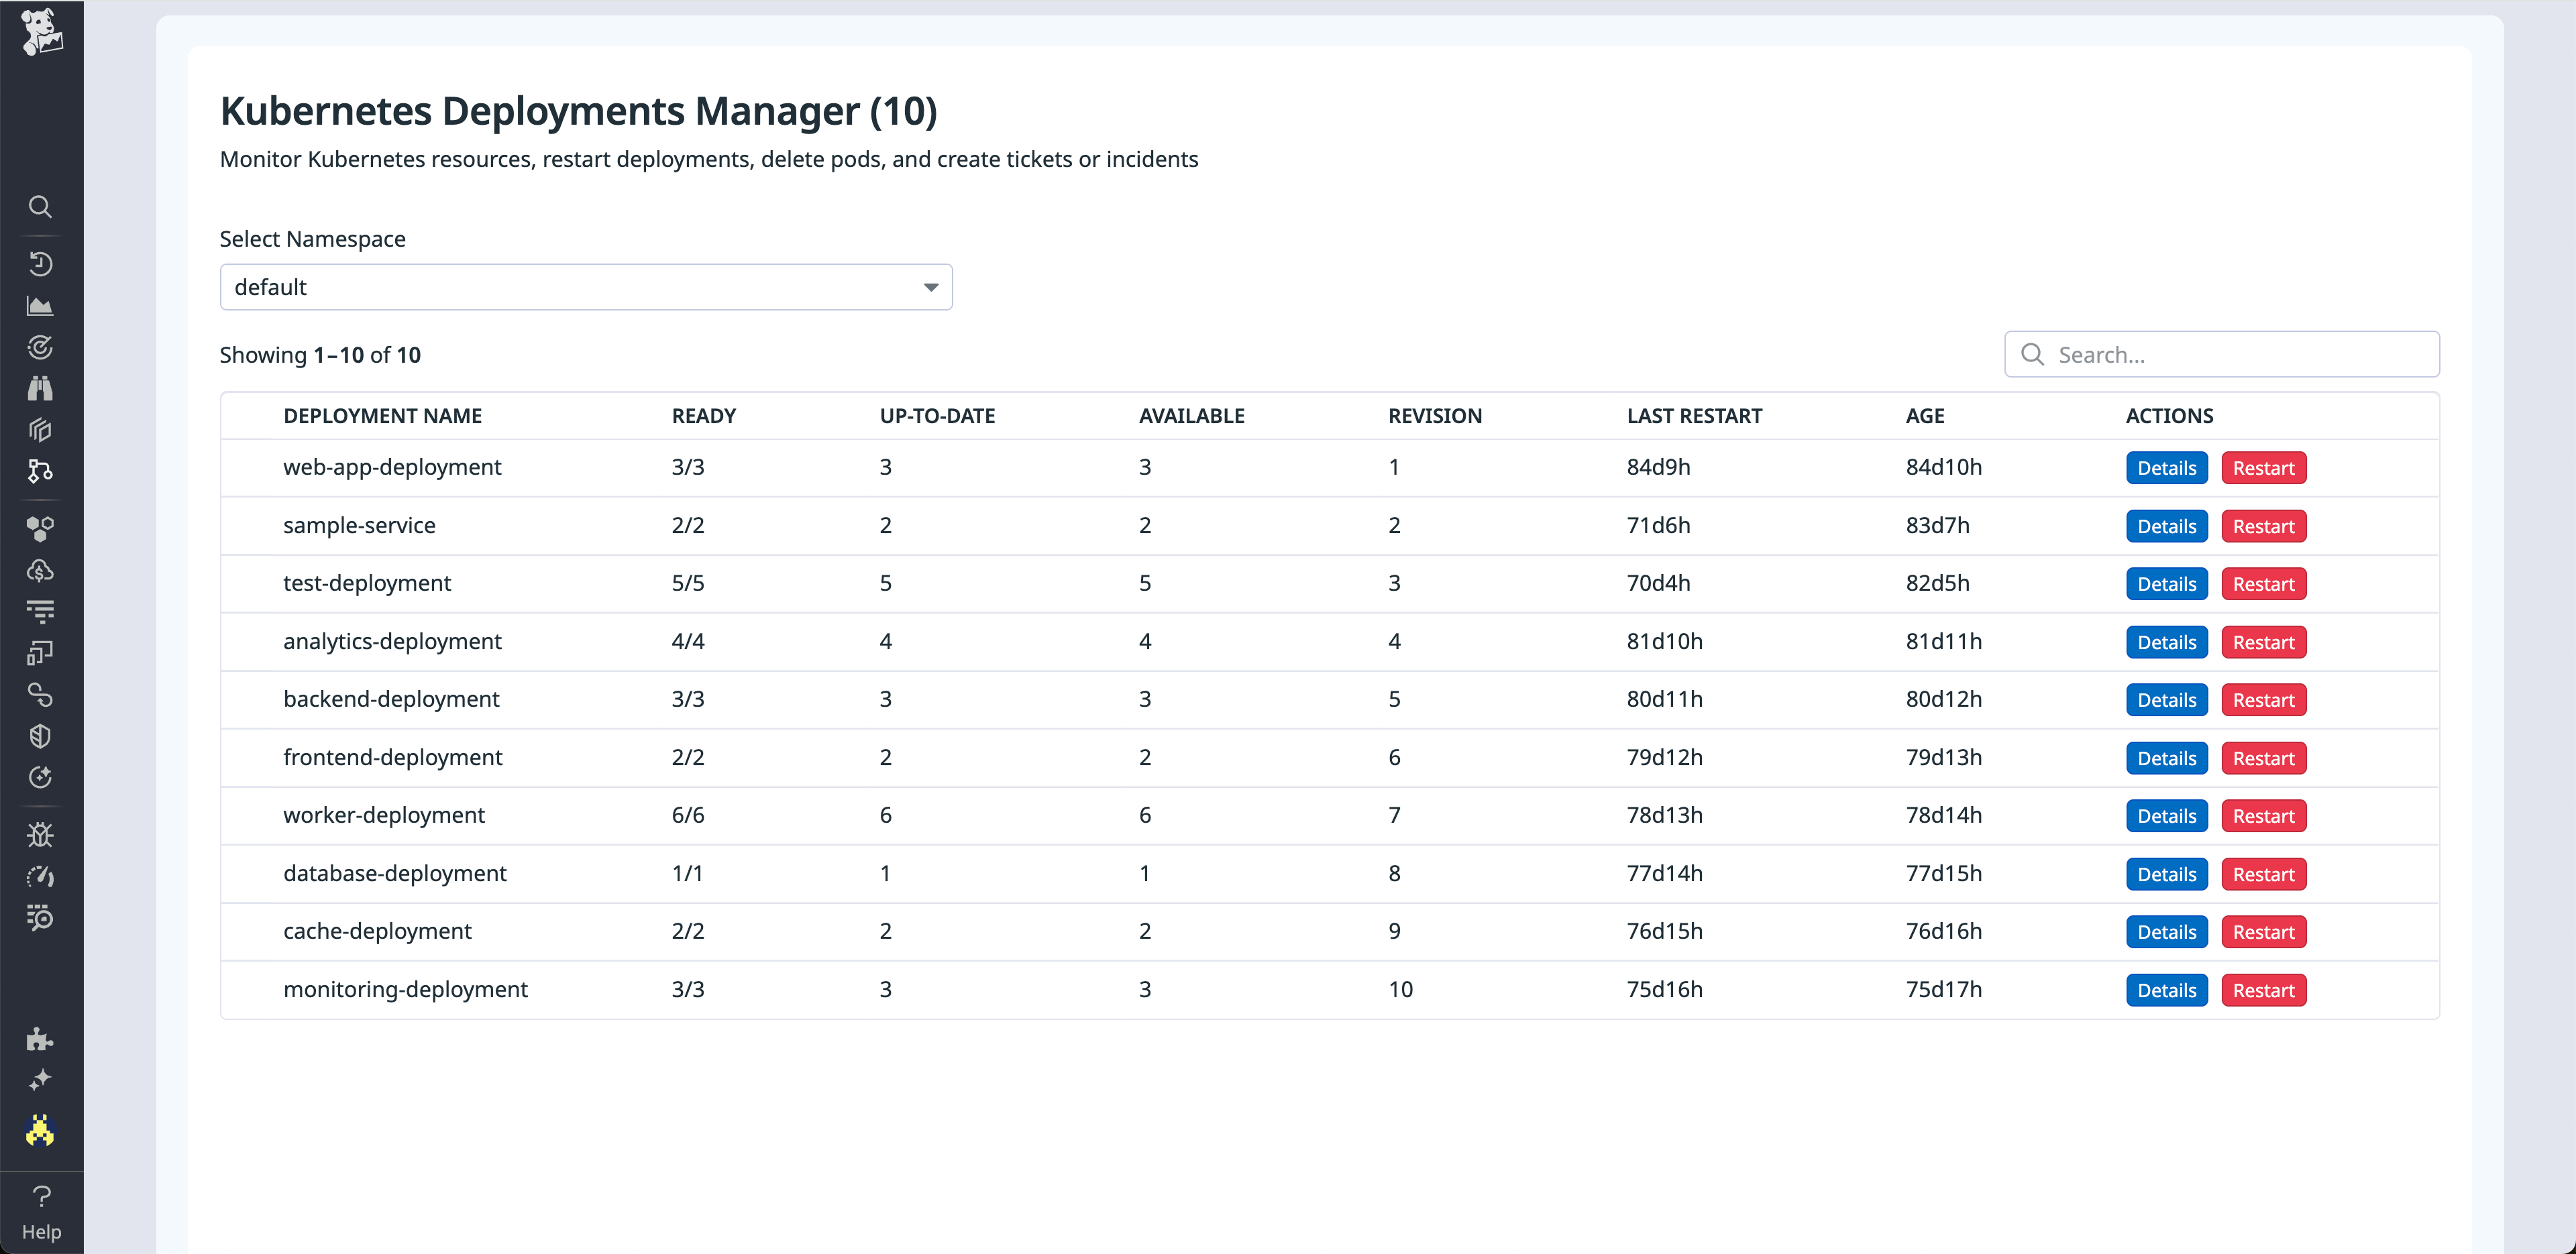Screen dimensions: 2576x1254
Task: Open the security shield icon in sidebar
Action: pyautogui.click(x=41, y=737)
